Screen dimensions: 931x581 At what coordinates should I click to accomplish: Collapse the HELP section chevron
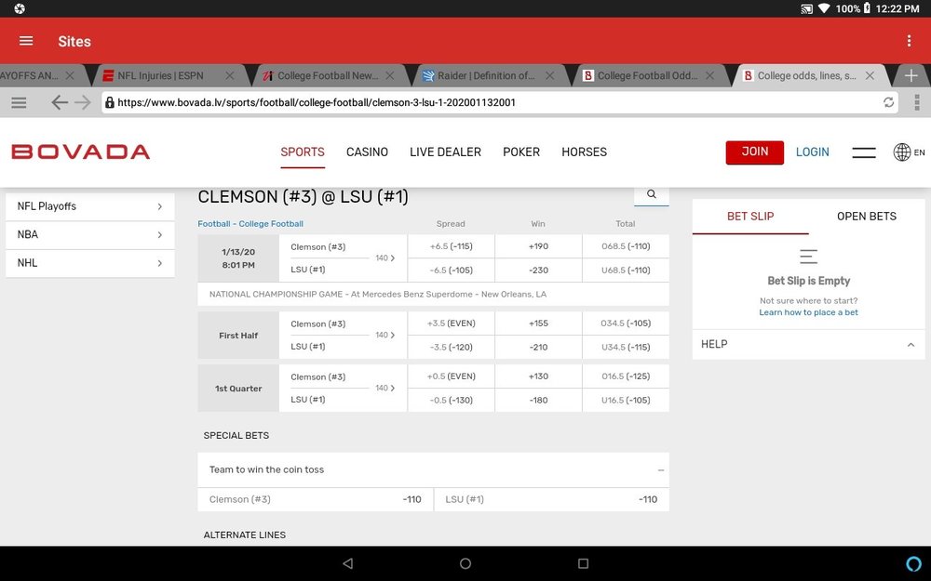(911, 345)
